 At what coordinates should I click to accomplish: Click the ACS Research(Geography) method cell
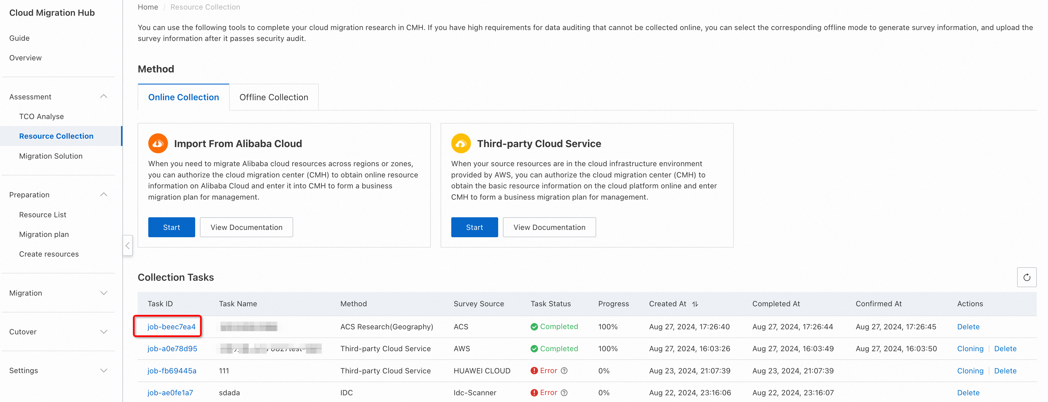point(386,327)
